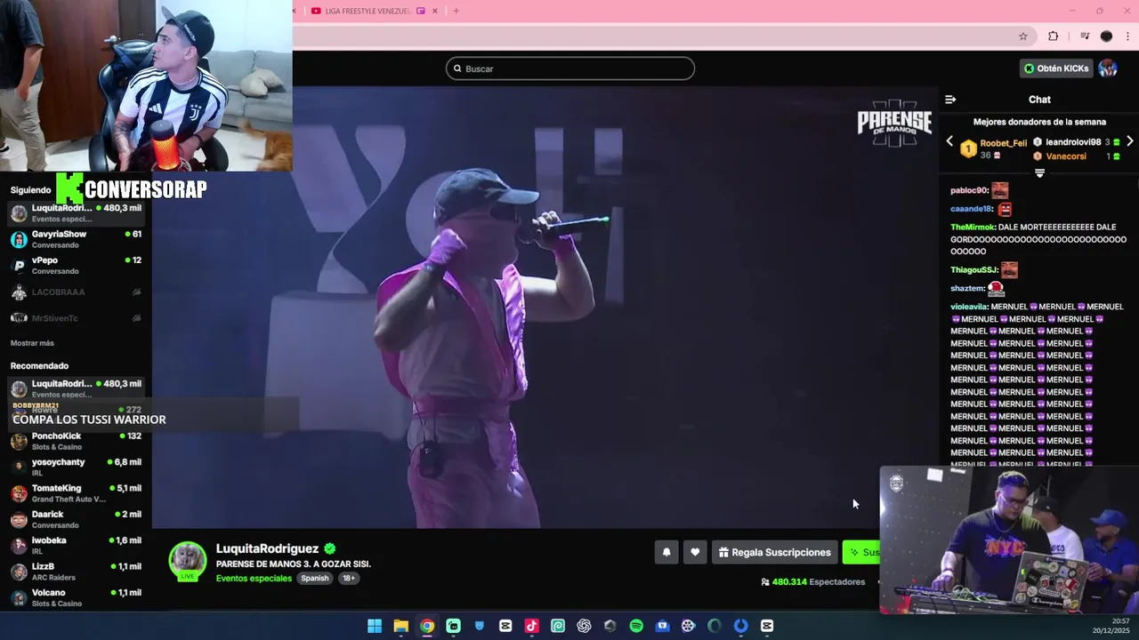Open the Chrome extensions puzzle icon
The width and height of the screenshot is (1139, 640).
coord(1053,36)
